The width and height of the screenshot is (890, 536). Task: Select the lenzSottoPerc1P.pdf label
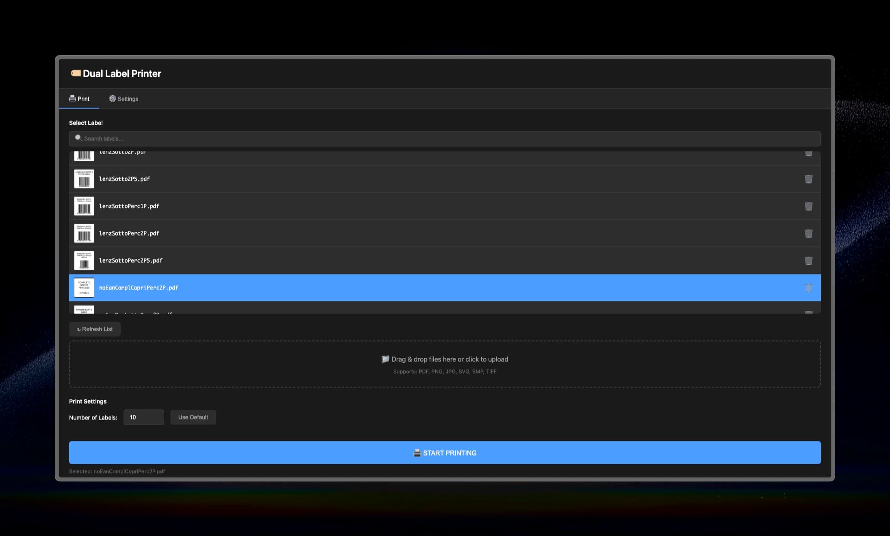pos(445,206)
